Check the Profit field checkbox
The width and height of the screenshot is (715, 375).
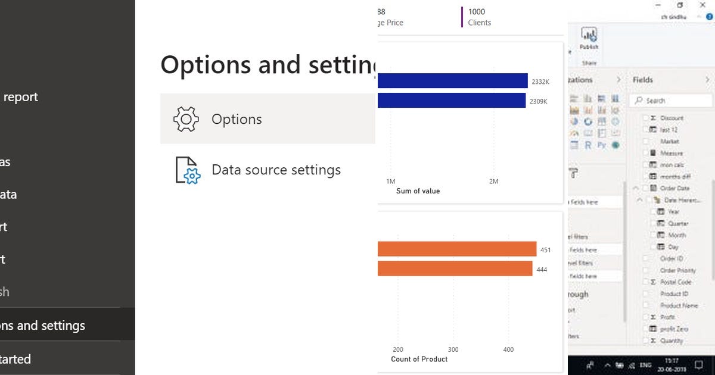[647, 317]
